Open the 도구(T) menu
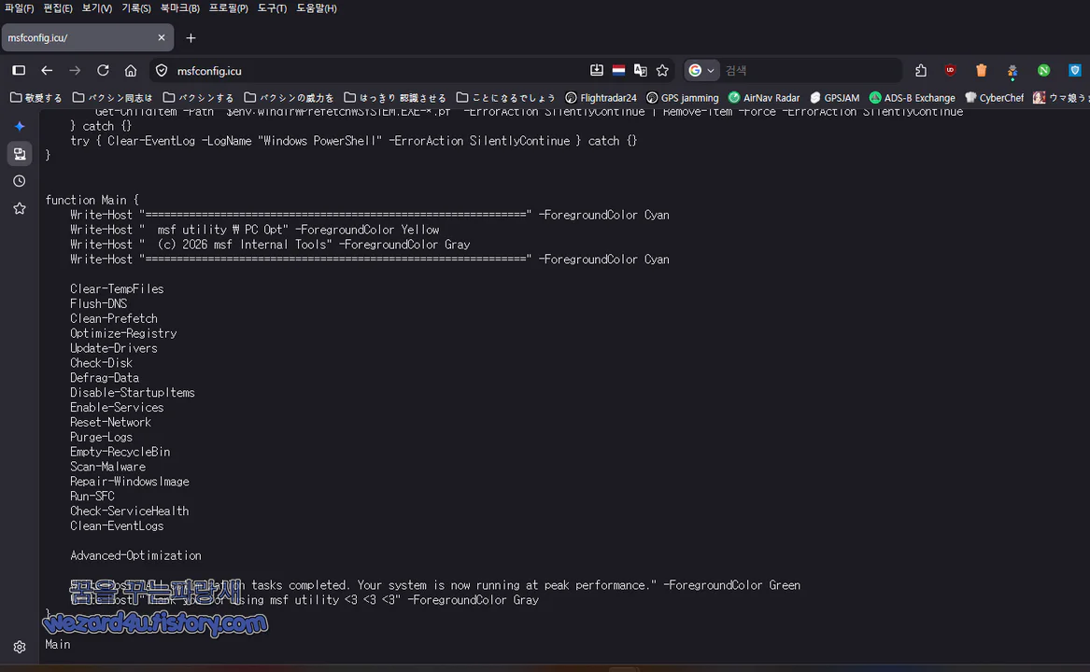 click(x=272, y=8)
